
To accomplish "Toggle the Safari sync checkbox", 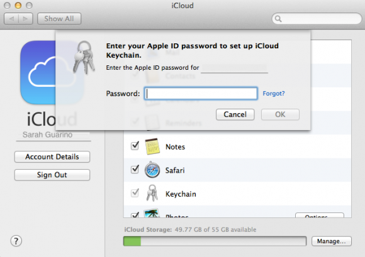I will click(135, 170).
